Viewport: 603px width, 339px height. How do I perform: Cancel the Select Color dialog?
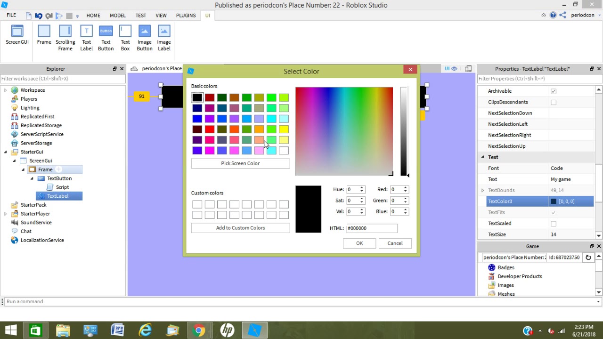[x=395, y=243]
